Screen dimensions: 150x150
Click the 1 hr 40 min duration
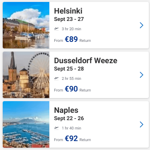point(72,128)
